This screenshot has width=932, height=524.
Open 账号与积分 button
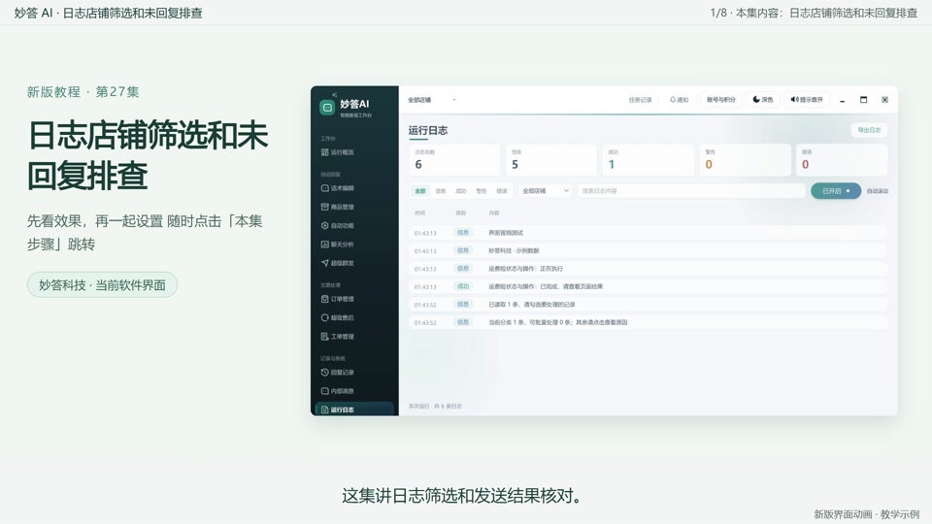(x=721, y=100)
